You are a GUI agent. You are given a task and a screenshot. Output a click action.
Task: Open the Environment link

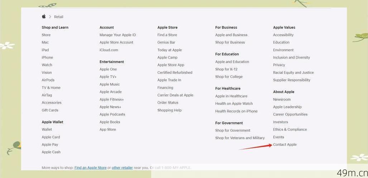click(x=283, y=50)
